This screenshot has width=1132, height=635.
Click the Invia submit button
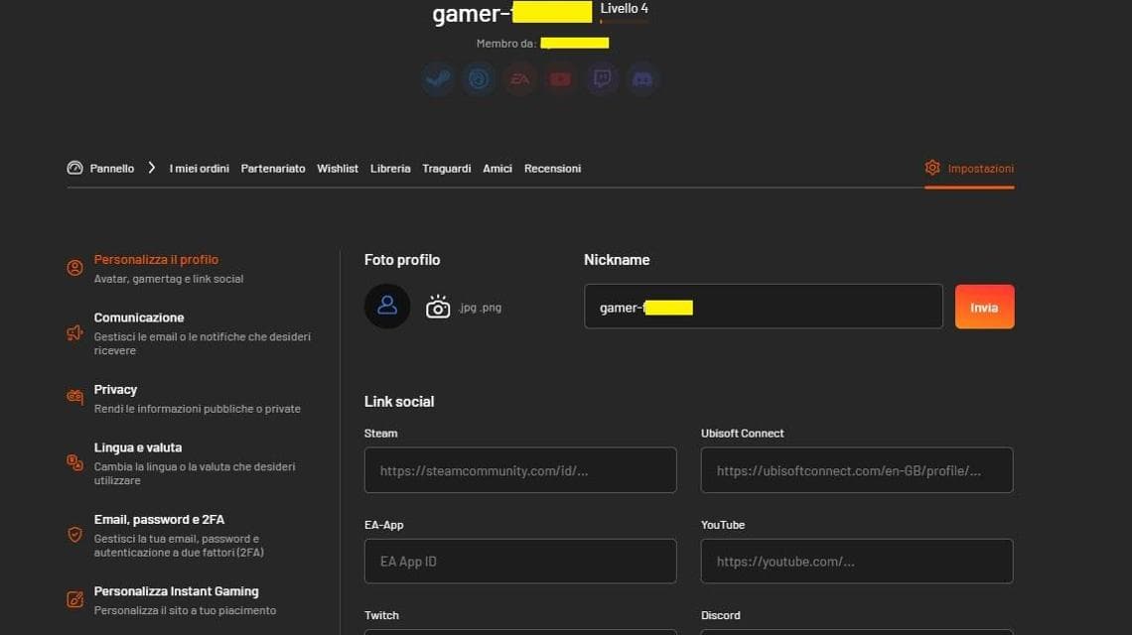[984, 307]
